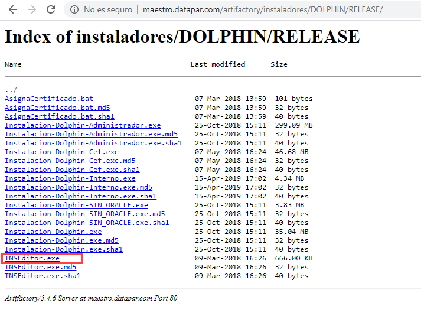
Task: Click the '35.04 MB' size value
Action: pyautogui.click(x=292, y=232)
